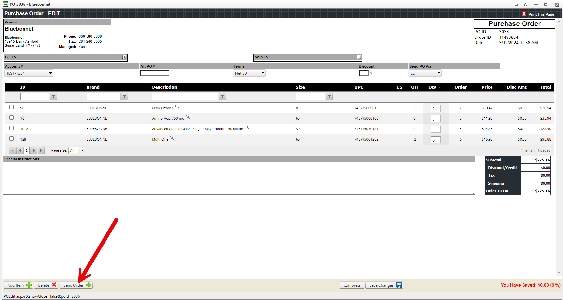Select the Amino Acid 750 mg row checkbox
The height and width of the screenshot is (300, 563).
pos(12,118)
